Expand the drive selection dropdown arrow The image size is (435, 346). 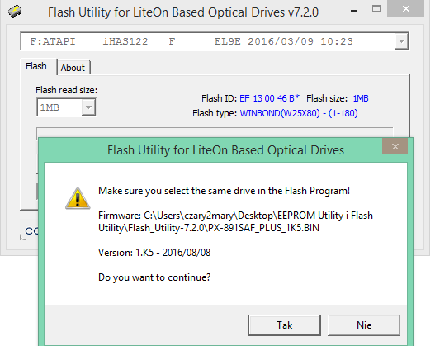pyautogui.click(x=401, y=41)
